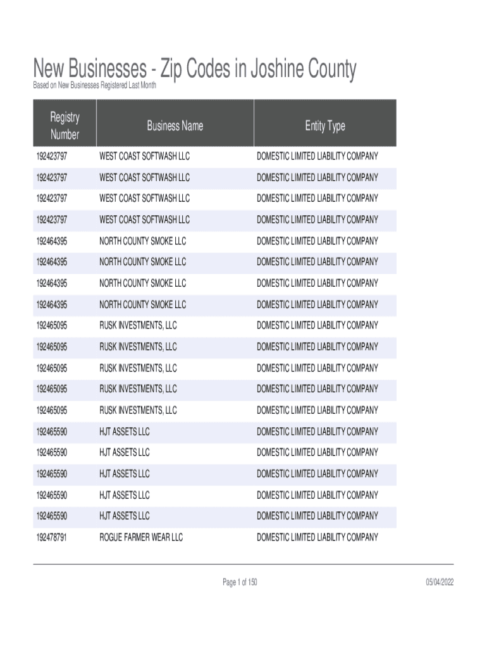Viewport: 487px width, 648px height.
Task: Click the New Businesses page title
Action: point(195,69)
